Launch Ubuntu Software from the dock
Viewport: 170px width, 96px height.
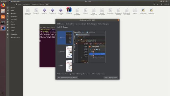click(3, 17)
